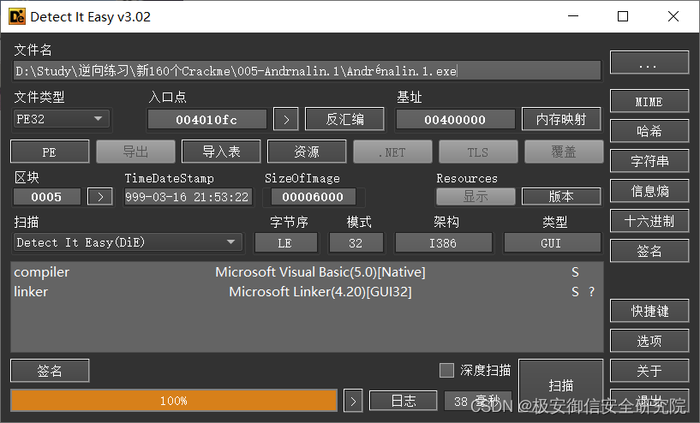Image resolution: width=700 pixels, height=423 pixels.
Task: Click the arrow button next to sections 0005
Action: tap(100, 196)
